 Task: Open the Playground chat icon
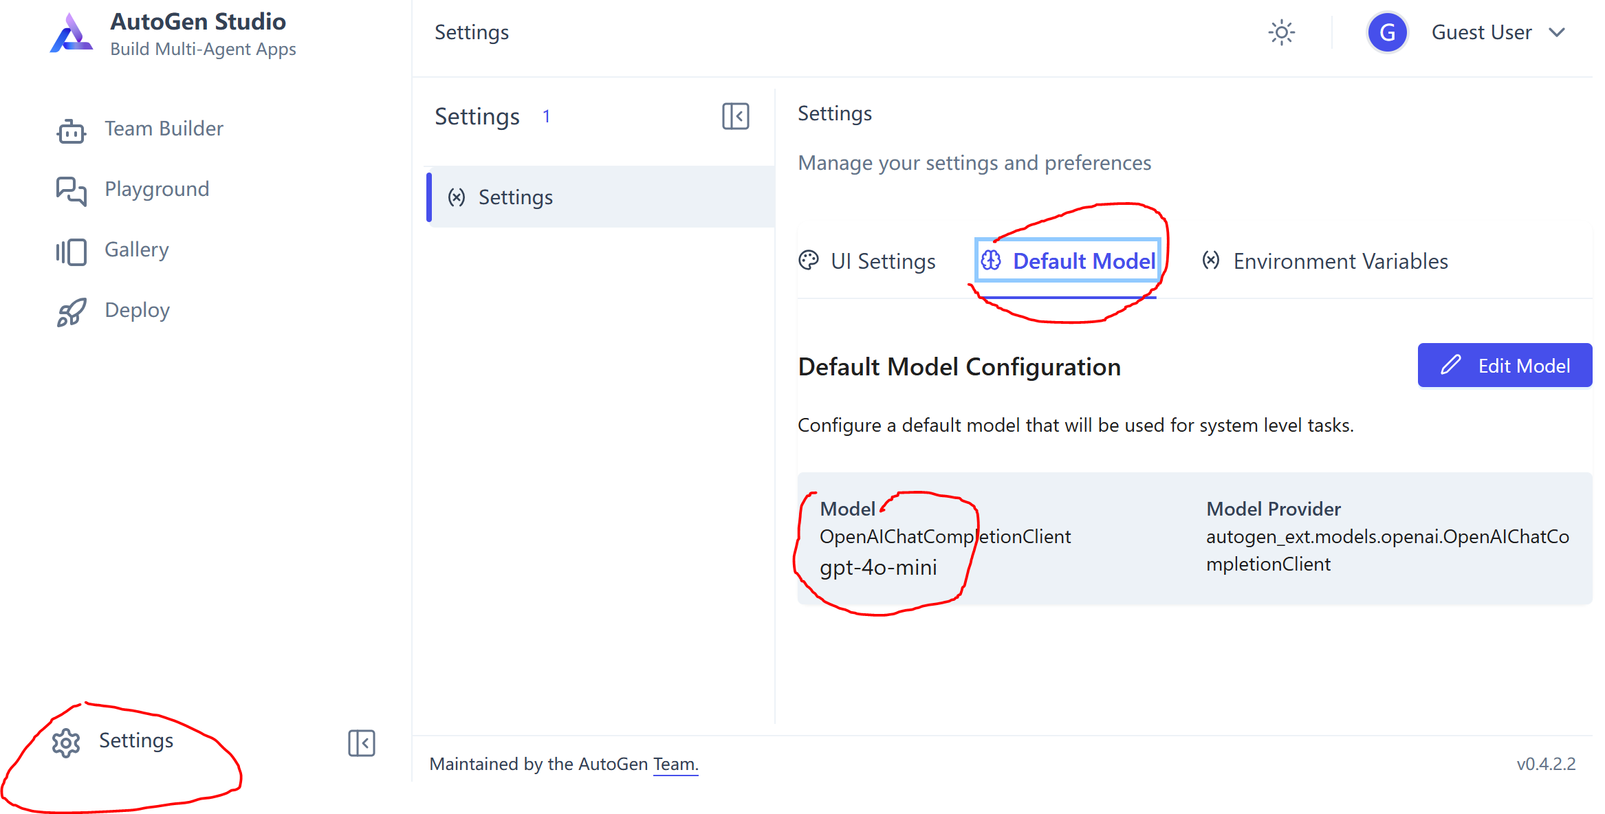coord(71,190)
